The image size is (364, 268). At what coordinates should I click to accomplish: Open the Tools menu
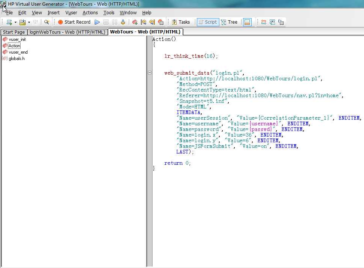(109, 12)
